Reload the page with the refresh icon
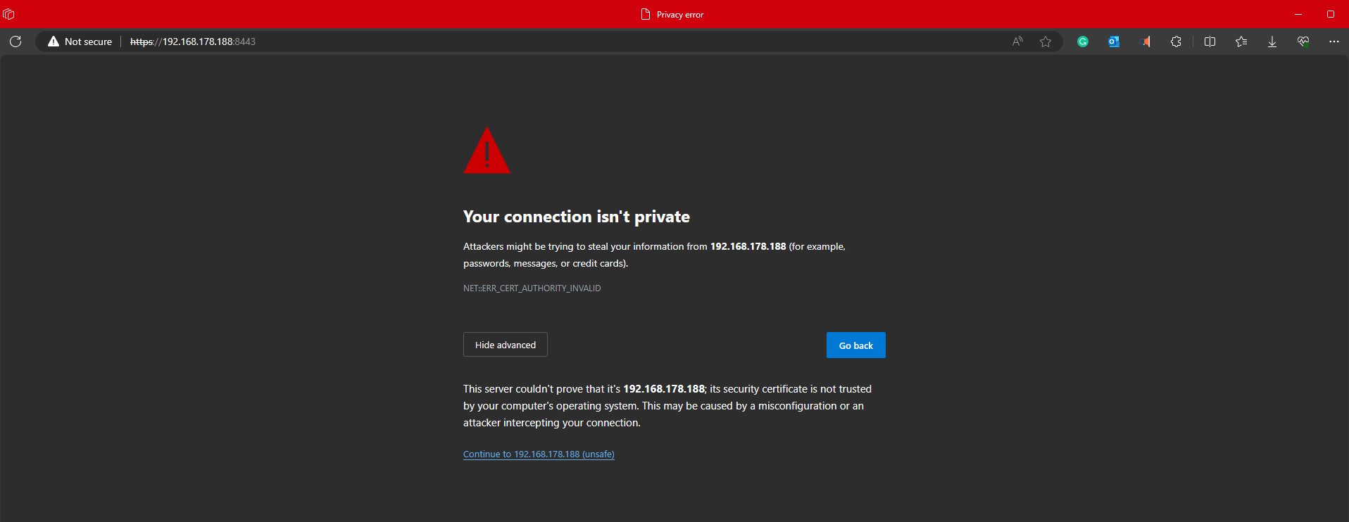Viewport: 1349px width, 522px height. [15, 42]
